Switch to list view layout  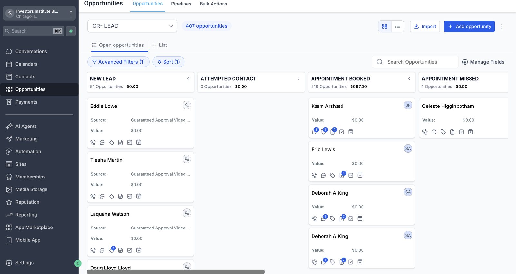398,26
